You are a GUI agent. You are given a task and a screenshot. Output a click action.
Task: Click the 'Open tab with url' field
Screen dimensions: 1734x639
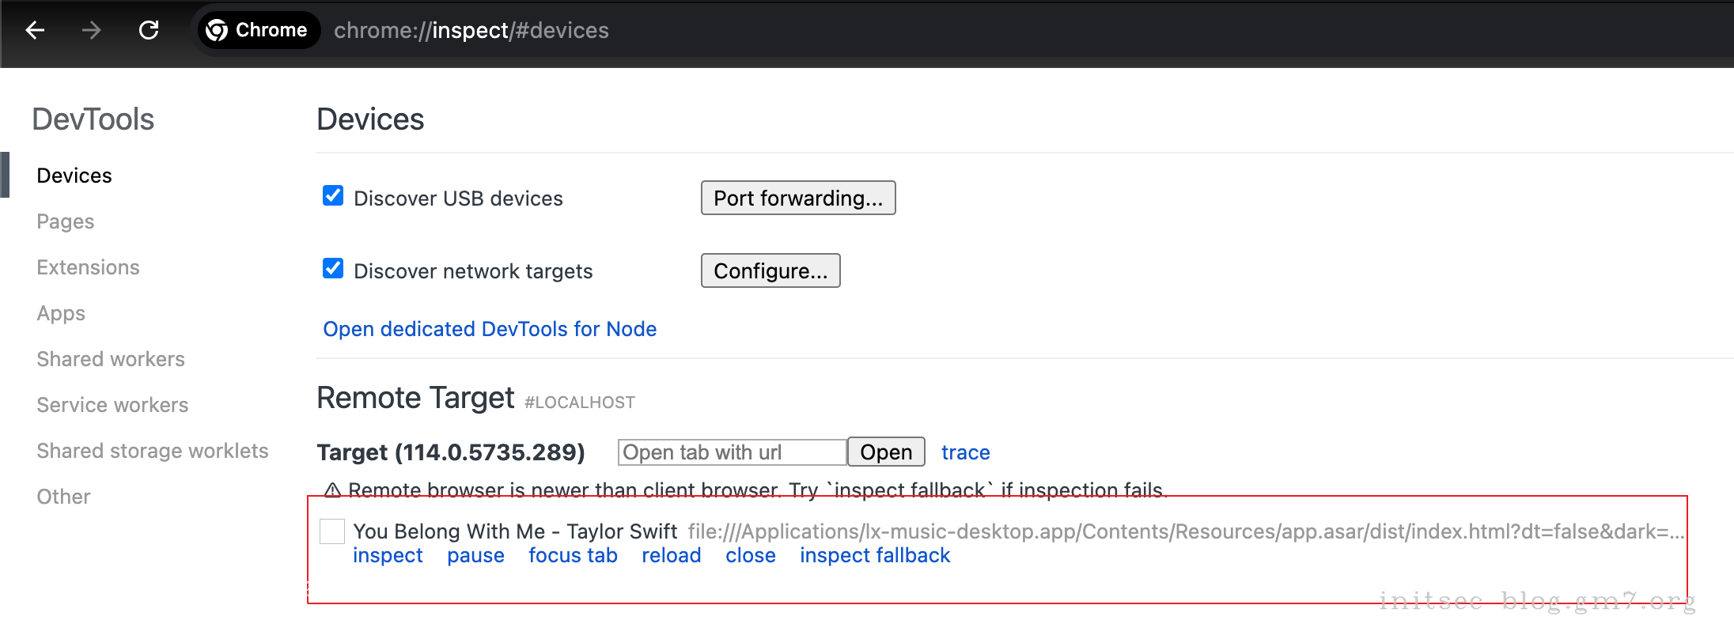[x=732, y=452]
